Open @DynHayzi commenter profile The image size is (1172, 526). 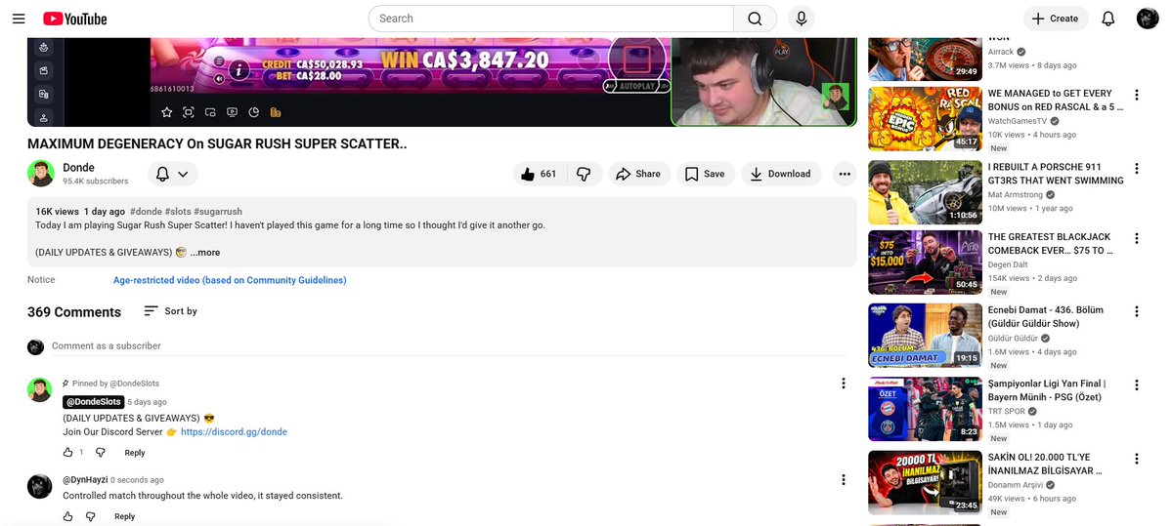(x=85, y=480)
